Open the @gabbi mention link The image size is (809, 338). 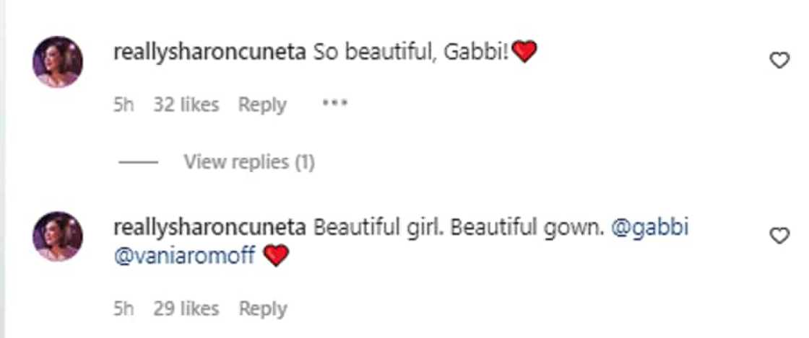click(649, 228)
